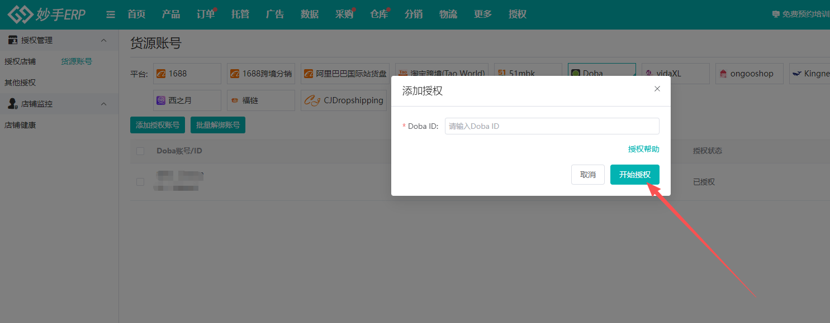Click the 批量解绑账号 button
The image size is (830, 323).
click(218, 125)
